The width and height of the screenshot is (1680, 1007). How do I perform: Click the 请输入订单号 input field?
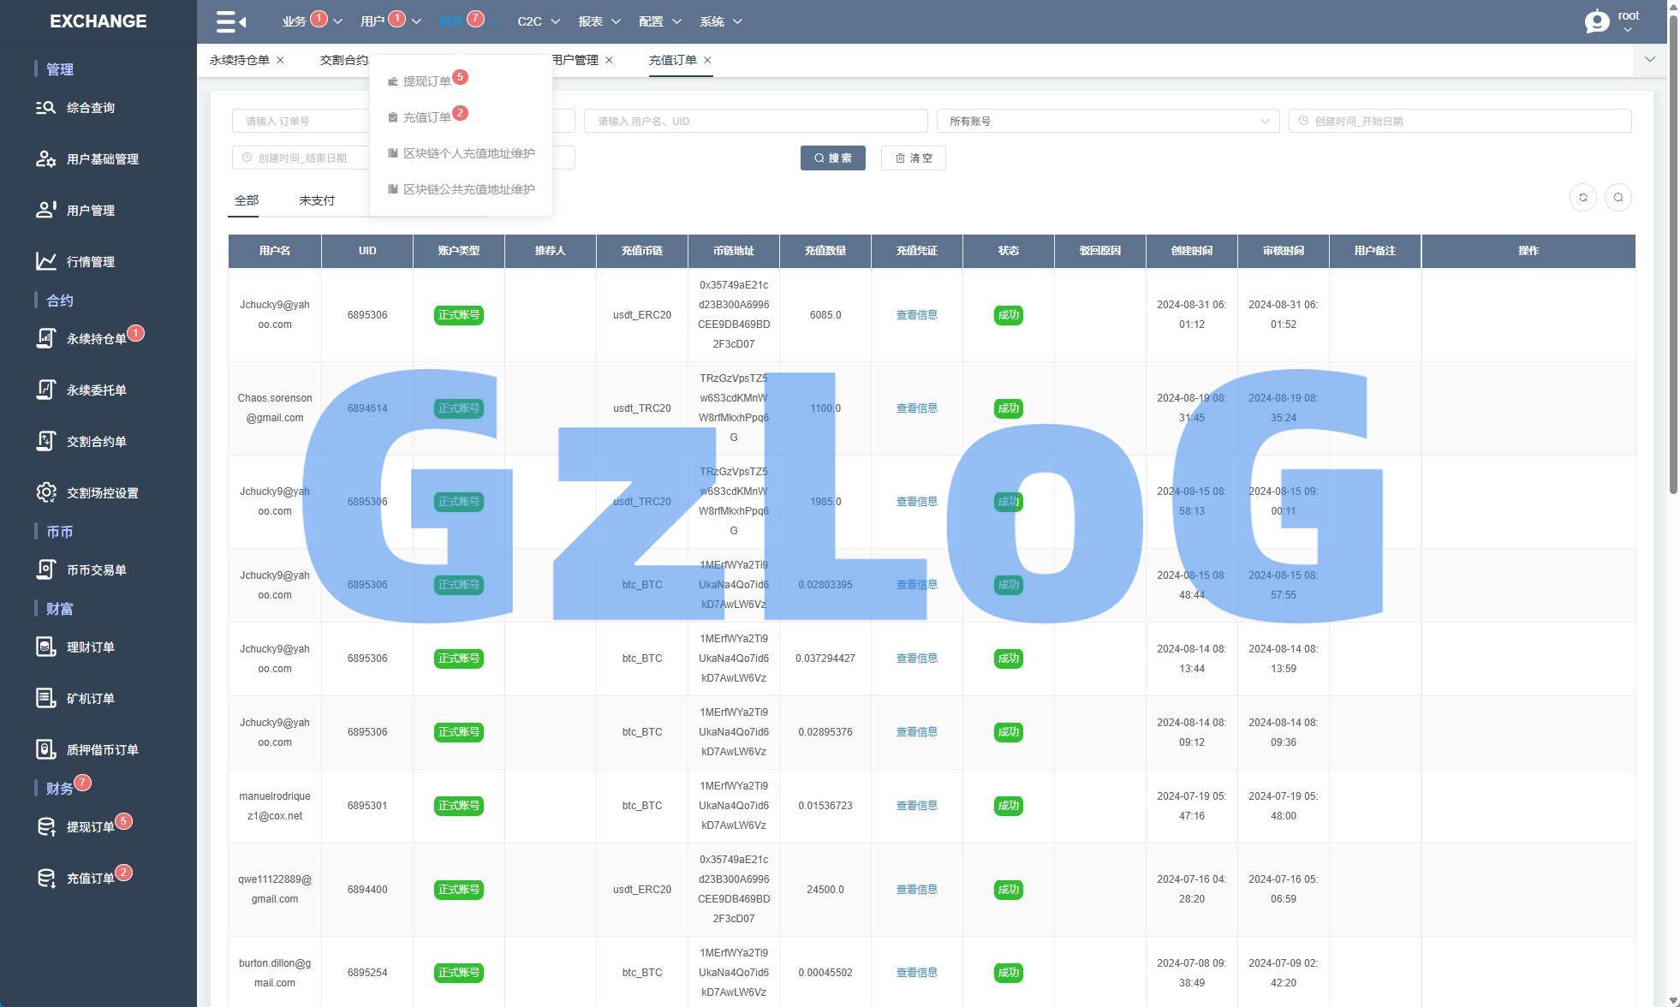pyautogui.click(x=301, y=122)
